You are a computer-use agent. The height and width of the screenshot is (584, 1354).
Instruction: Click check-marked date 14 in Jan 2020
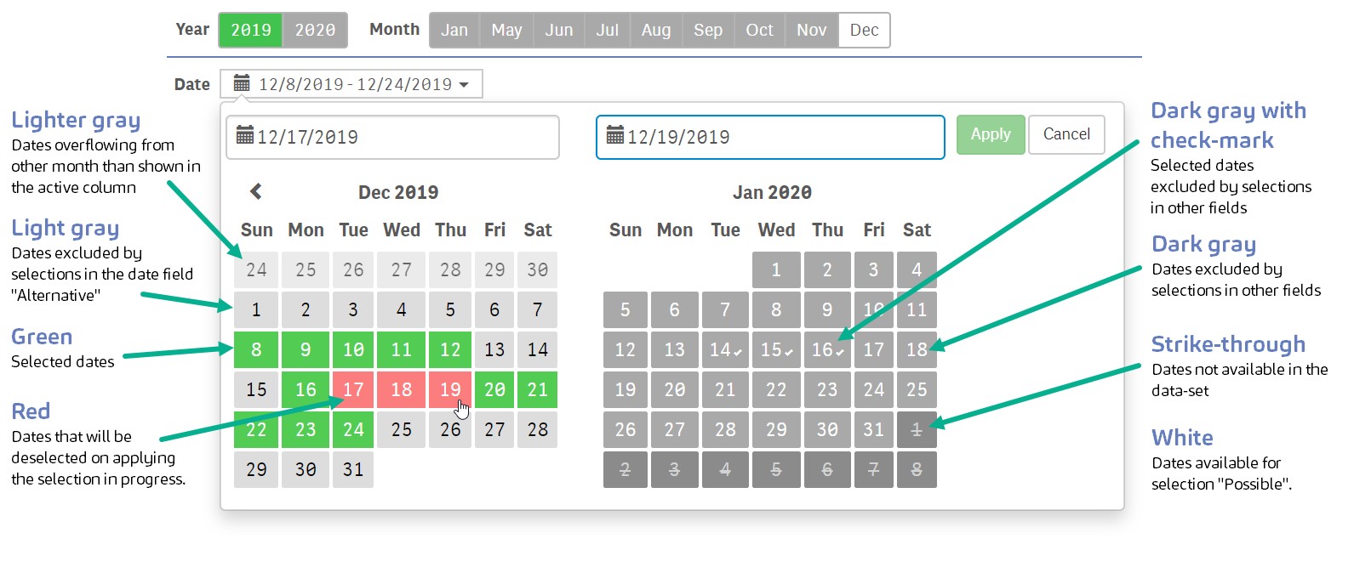725,349
